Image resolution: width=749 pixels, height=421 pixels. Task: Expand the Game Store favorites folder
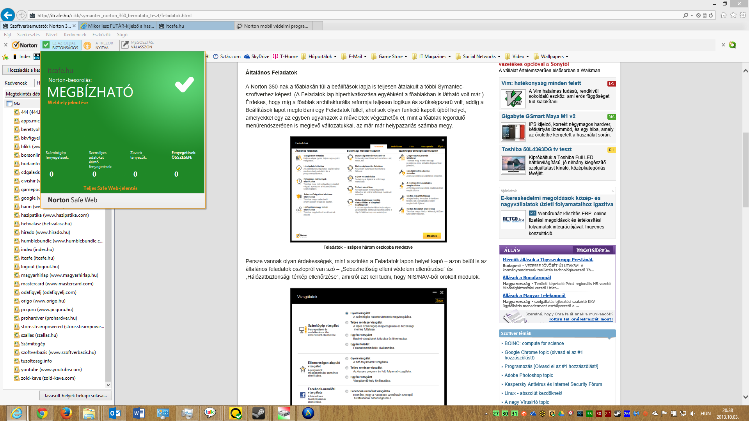[389, 57]
